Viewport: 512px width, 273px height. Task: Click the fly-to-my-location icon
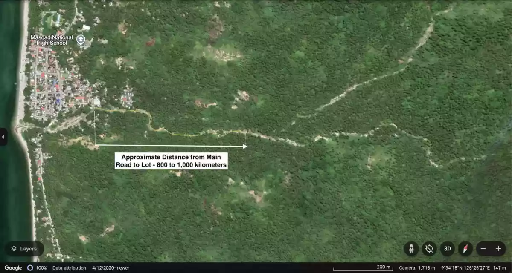click(x=429, y=249)
